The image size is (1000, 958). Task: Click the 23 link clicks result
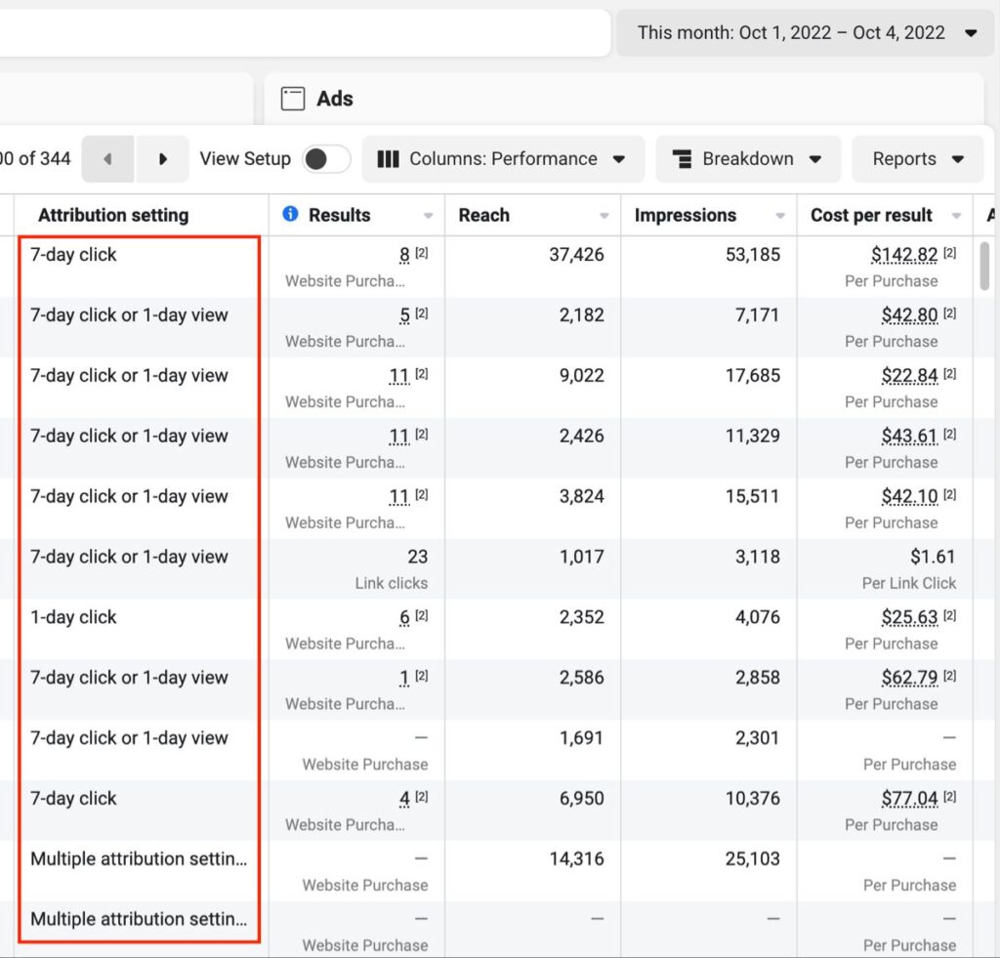point(417,557)
